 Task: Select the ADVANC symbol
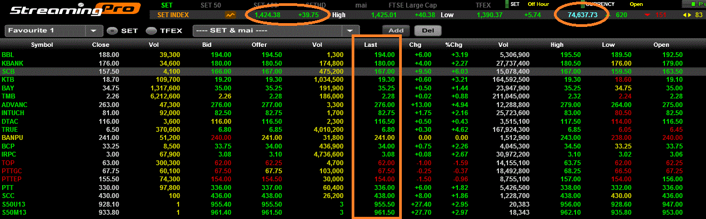click(x=14, y=104)
